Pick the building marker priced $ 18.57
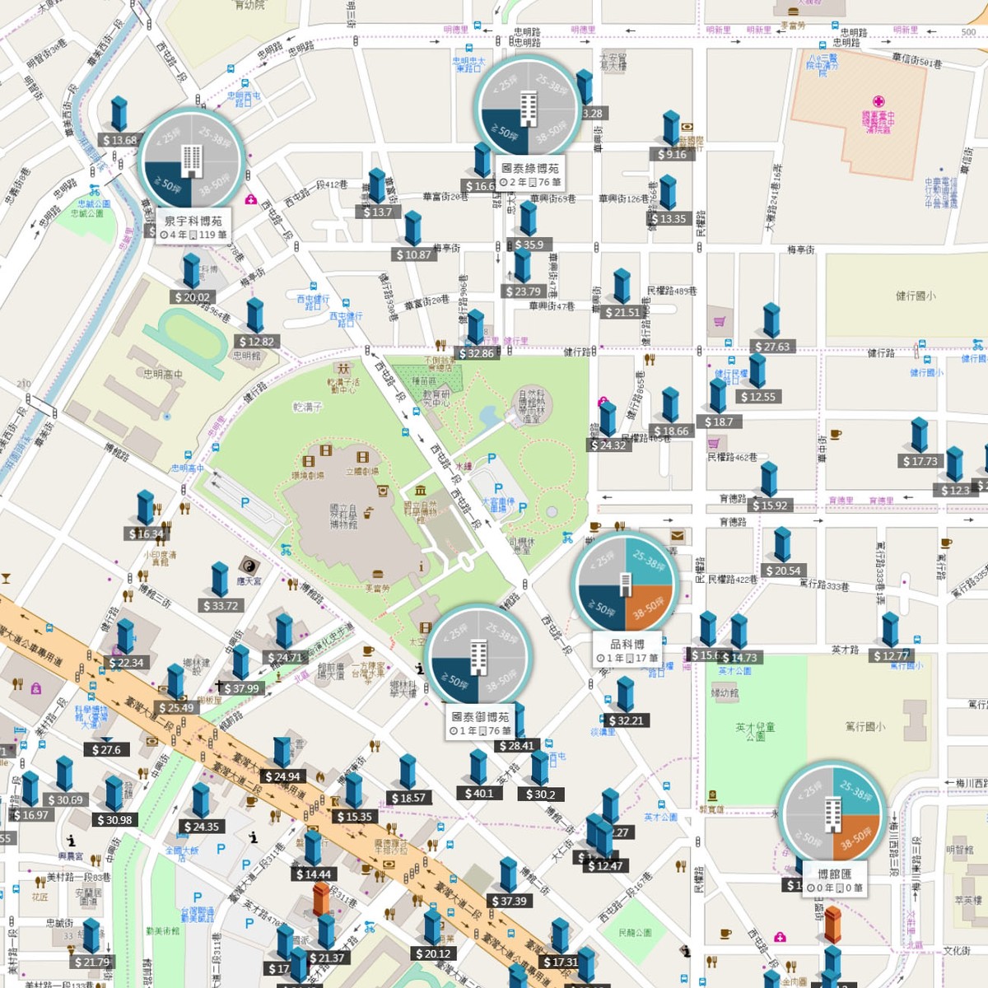The image size is (988, 988). [408, 772]
